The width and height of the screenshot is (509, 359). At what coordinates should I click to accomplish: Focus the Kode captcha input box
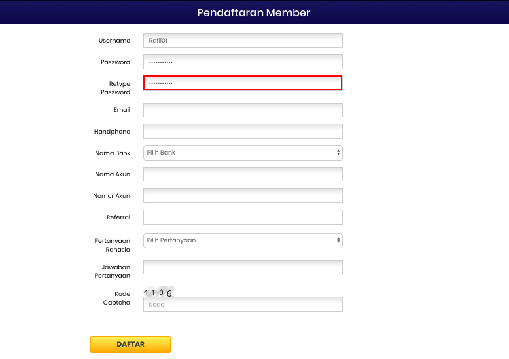coord(243,305)
